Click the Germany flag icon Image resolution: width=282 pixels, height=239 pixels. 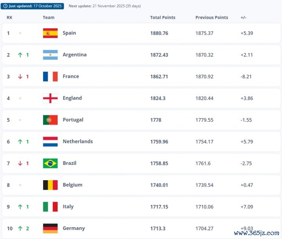[x=50, y=228]
